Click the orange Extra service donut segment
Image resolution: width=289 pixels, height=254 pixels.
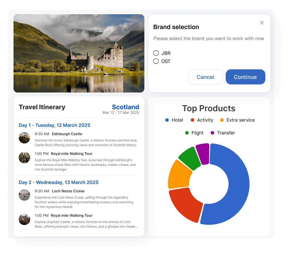tap(179, 176)
